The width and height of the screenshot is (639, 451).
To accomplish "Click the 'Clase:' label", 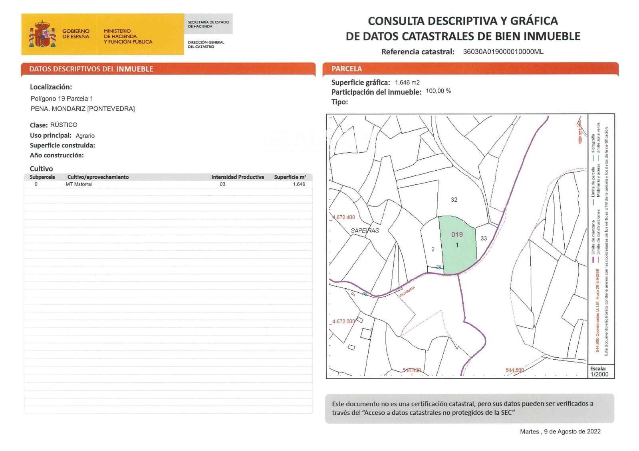I will tap(39, 125).
